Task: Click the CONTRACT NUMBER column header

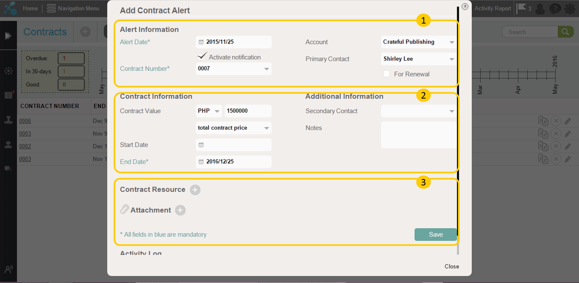Action: pyautogui.click(x=50, y=106)
